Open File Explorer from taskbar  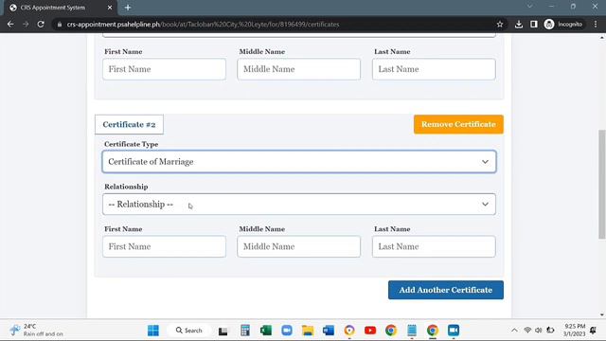pos(308,331)
